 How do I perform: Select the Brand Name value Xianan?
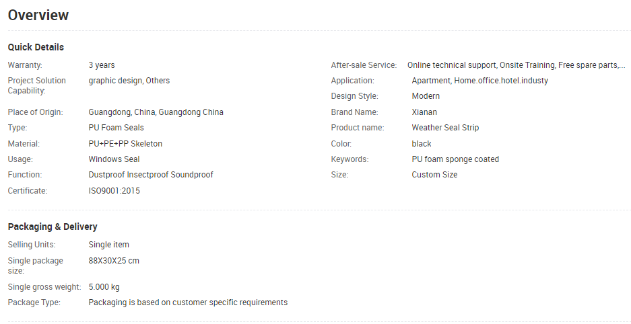[x=424, y=112]
